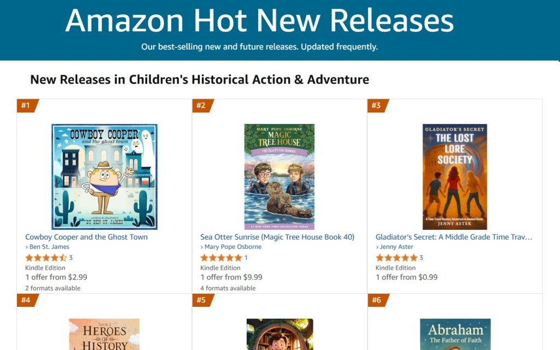Click the #5 ranked book cover

(279, 334)
